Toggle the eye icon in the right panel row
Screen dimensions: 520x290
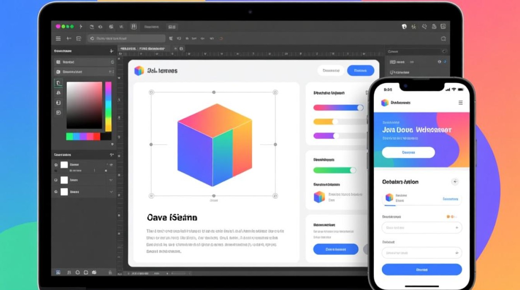pyautogui.click(x=439, y=62)
